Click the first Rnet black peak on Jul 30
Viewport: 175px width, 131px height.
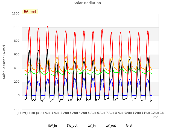point(29,50)
